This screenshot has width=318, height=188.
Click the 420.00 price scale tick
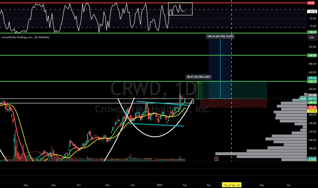point(312,89)
